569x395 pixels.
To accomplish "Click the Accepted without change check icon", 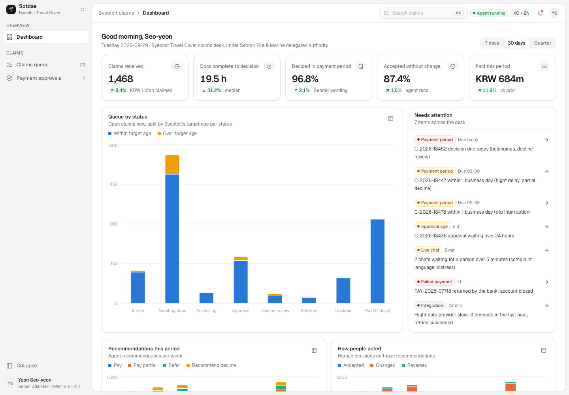I will pos(453,66).
